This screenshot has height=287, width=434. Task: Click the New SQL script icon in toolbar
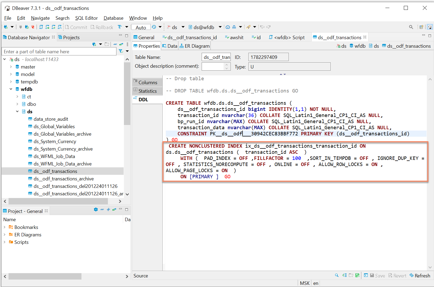click(x=53, y=27)
